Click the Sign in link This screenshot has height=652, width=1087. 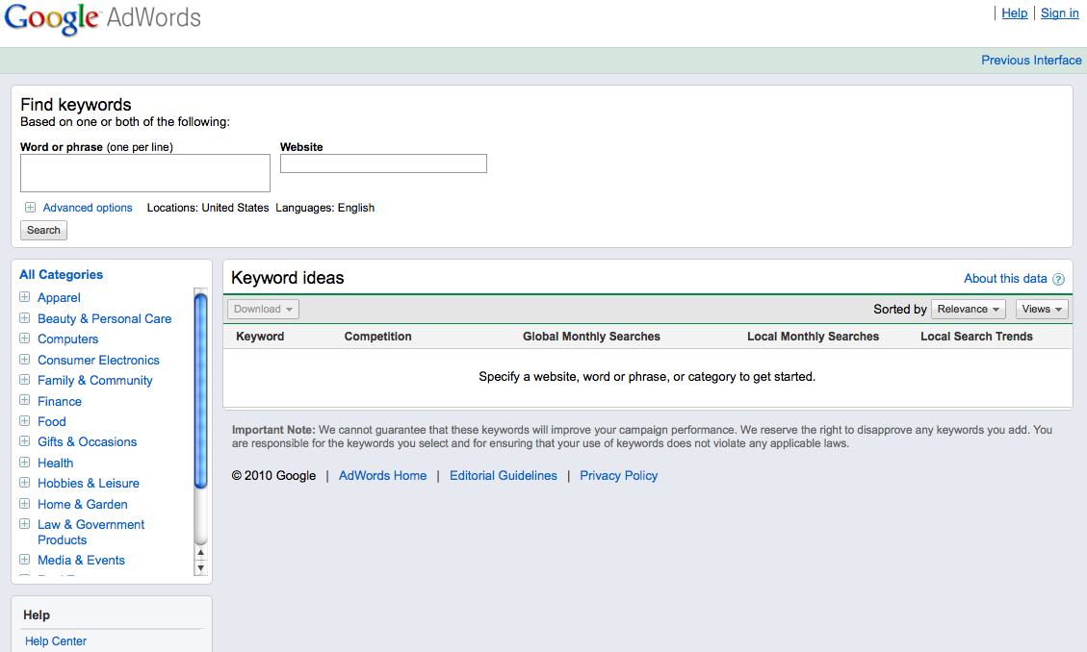(1059, 13)
